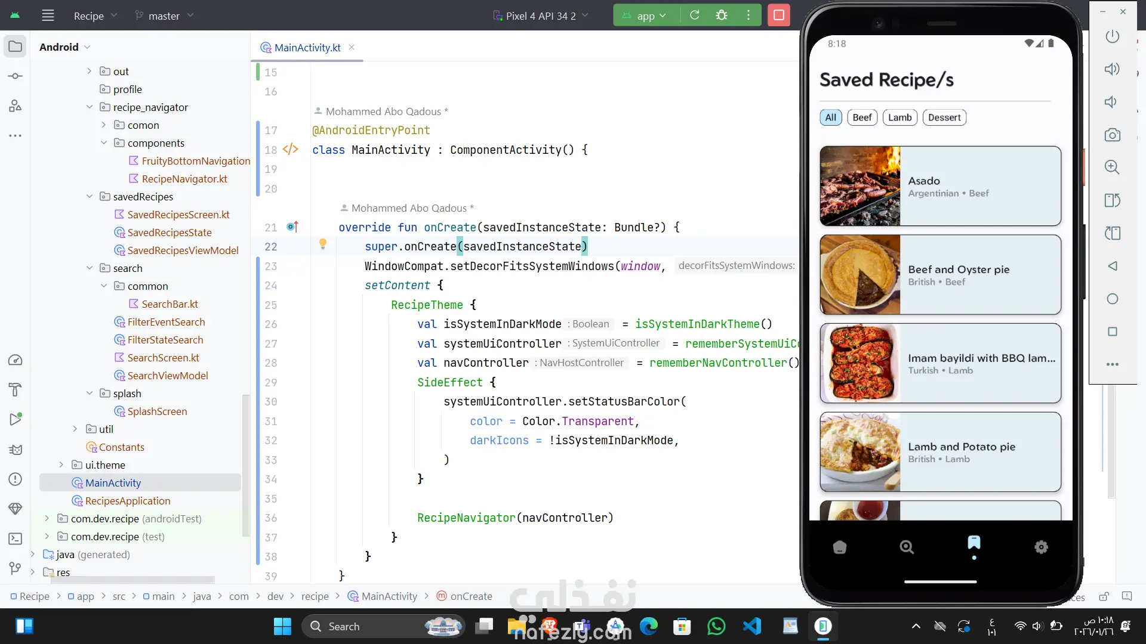This screenshot has height=644, width=1146.
Task: Switch to the MainActivity.kt editor tab
Action: 307,48
